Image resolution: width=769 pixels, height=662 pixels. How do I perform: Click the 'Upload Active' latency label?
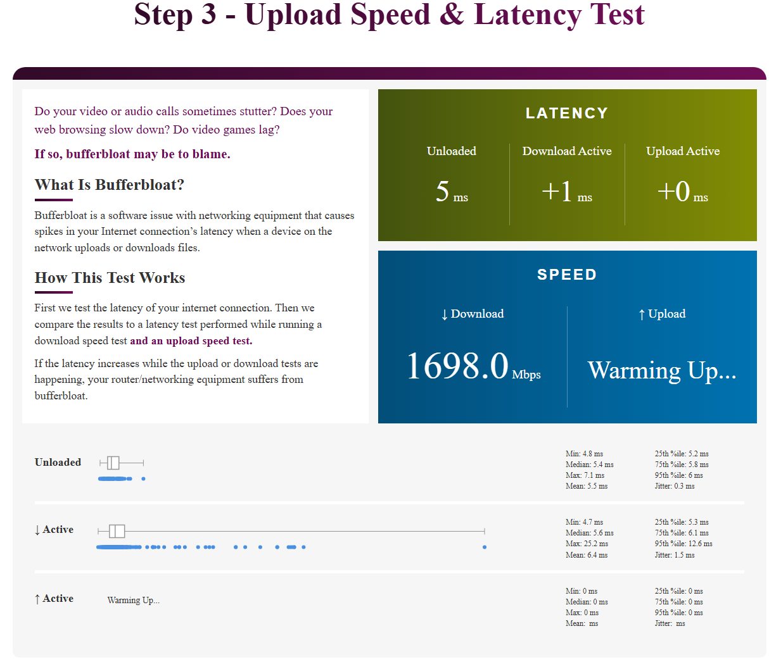point(683,151)
